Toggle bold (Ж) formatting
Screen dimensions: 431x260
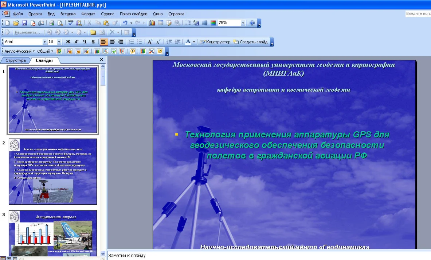click(x=68, y=42)
